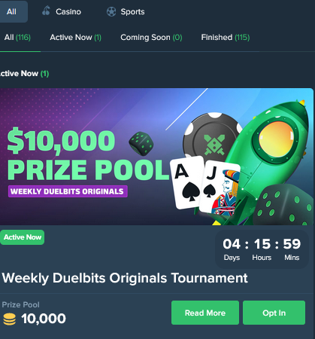
Task: Switch to the Casino category
Action: (62, 11)
